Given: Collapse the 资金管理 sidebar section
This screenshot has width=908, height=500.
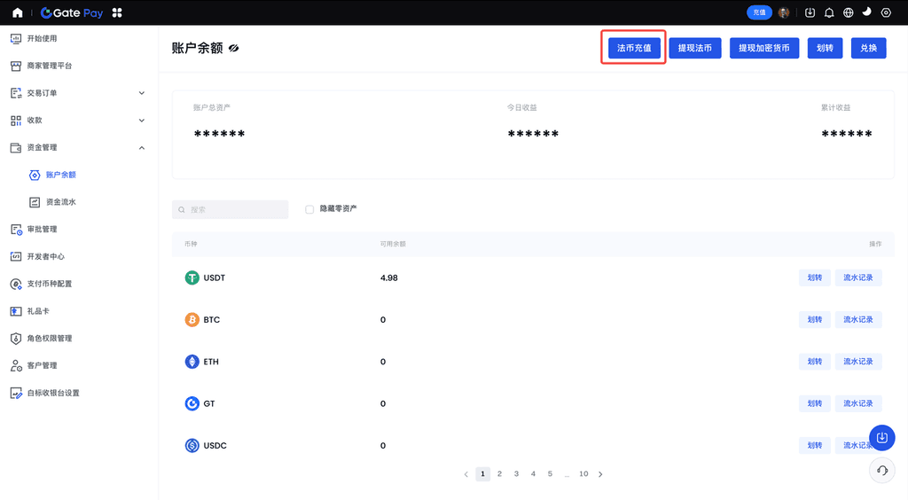Looking at the screenshot, I should coord(142,147).
